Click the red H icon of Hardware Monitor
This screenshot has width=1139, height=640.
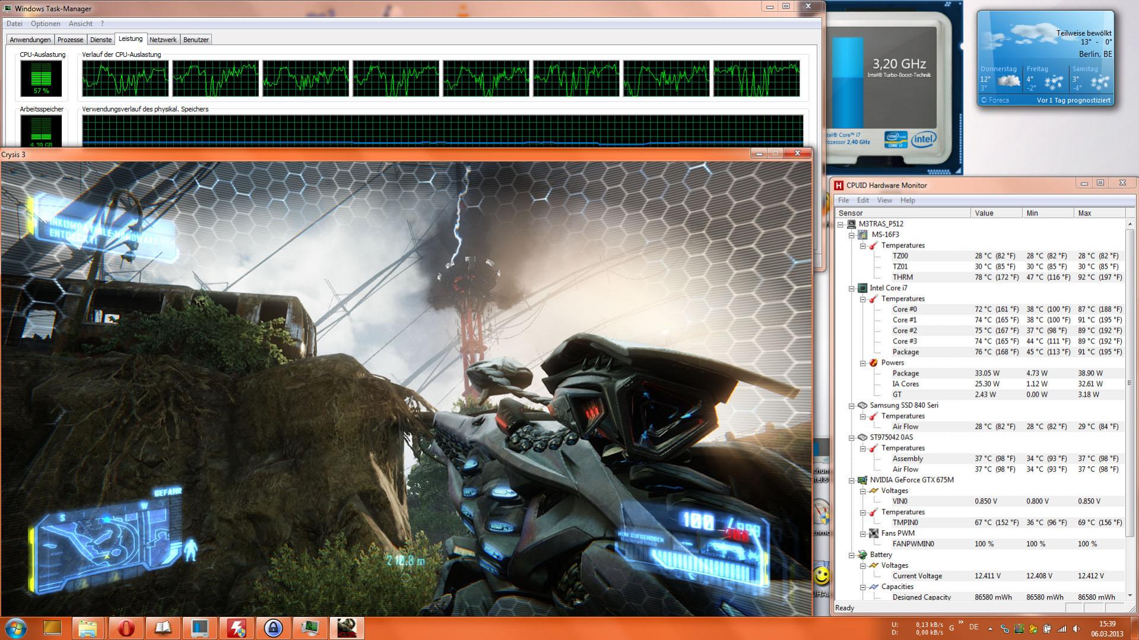tap(839, 185)
